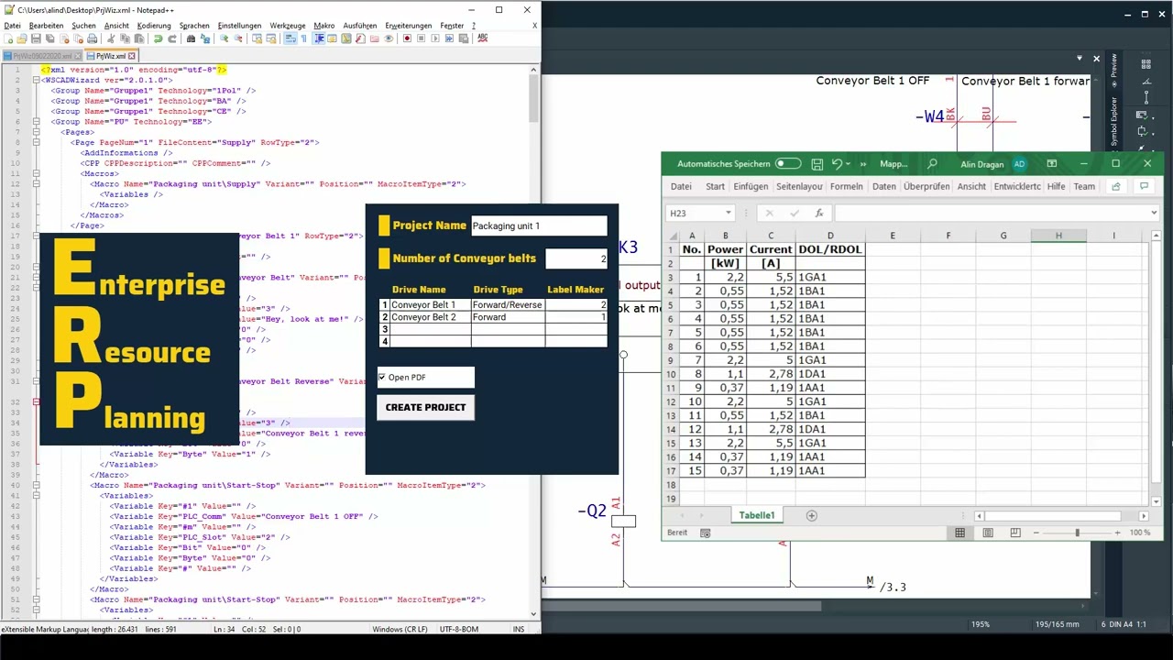Select the Tabelle1 sheet tab

(x=757, y=516)
